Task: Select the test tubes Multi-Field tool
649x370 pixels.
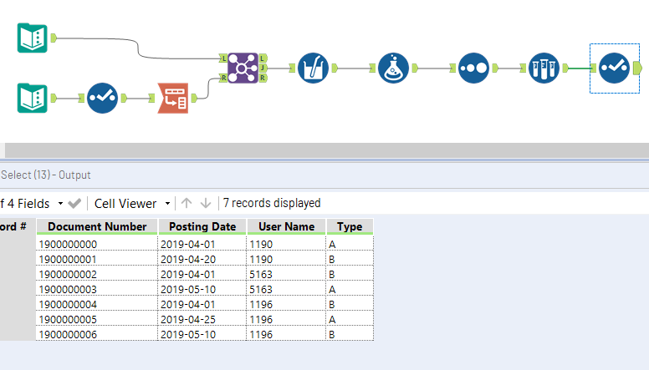Action: (x=544, y=68)
